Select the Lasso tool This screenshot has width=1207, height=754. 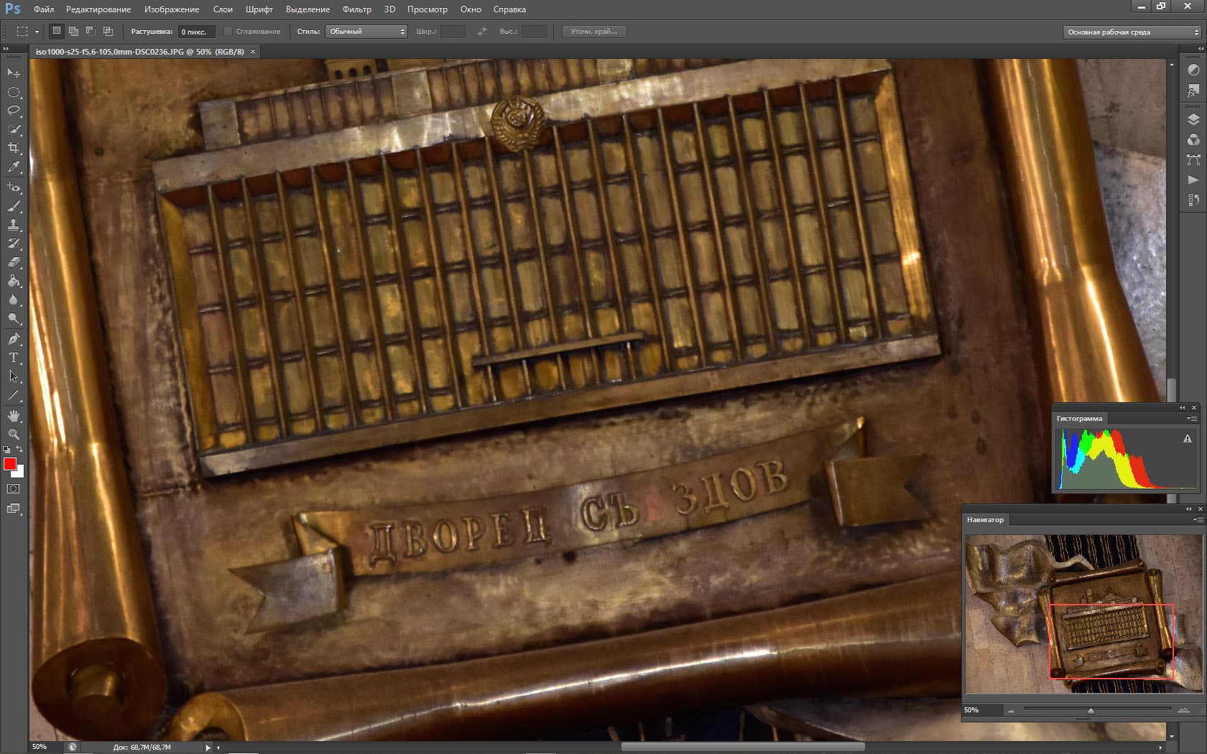click(14, 111)
